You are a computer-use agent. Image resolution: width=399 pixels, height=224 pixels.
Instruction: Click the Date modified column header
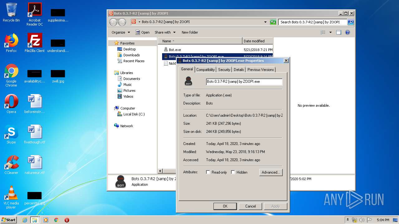tap(257, 41)
